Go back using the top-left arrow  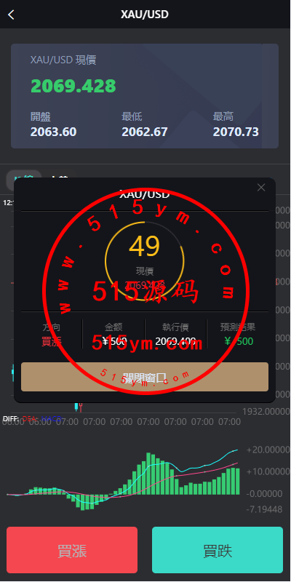pos(11,15)
